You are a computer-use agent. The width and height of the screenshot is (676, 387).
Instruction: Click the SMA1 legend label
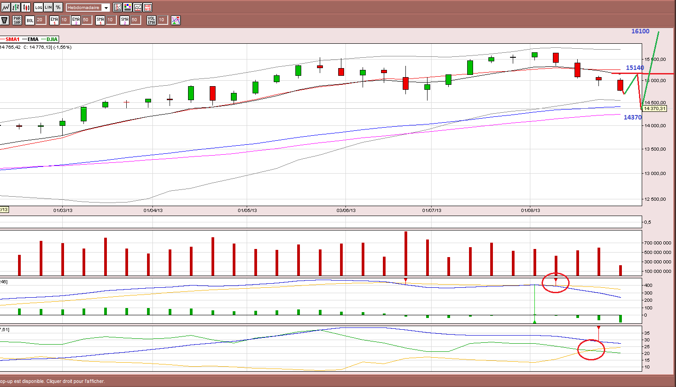tap(12, 39)
